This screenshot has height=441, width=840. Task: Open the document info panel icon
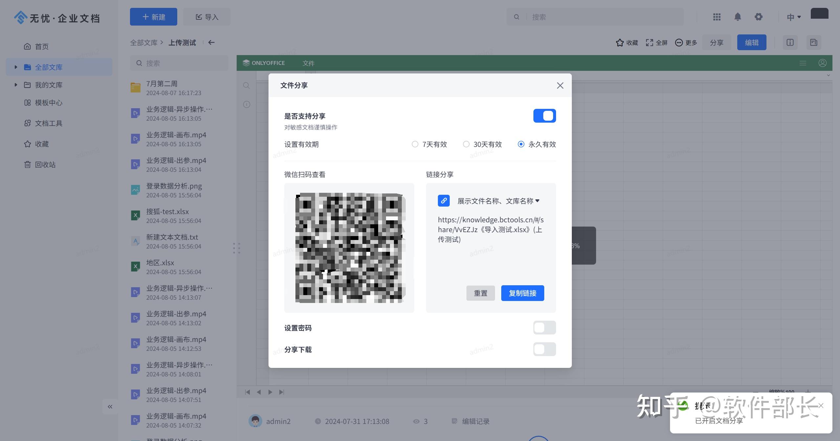pyautogui.click(x=790, y=43)
